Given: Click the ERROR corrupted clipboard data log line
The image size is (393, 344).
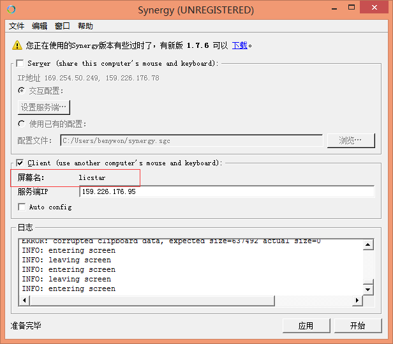Looking at the screenshot, I should (x=171, y=241).
